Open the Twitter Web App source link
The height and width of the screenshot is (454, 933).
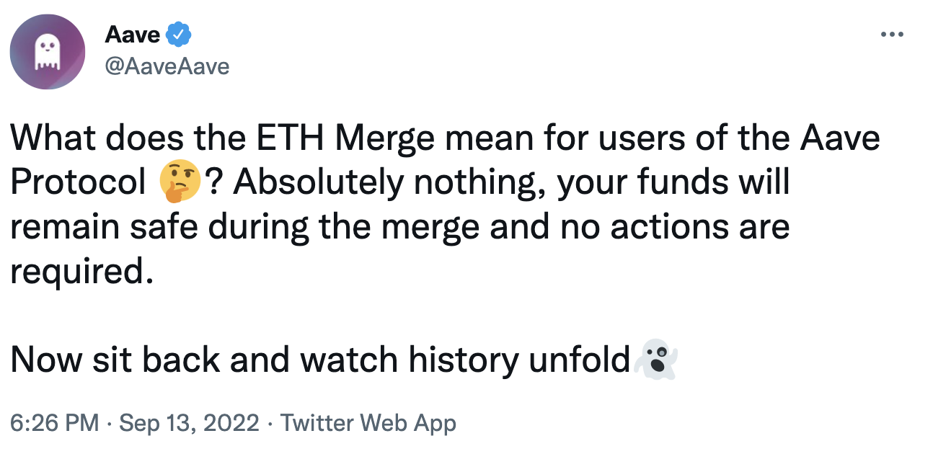368,423
